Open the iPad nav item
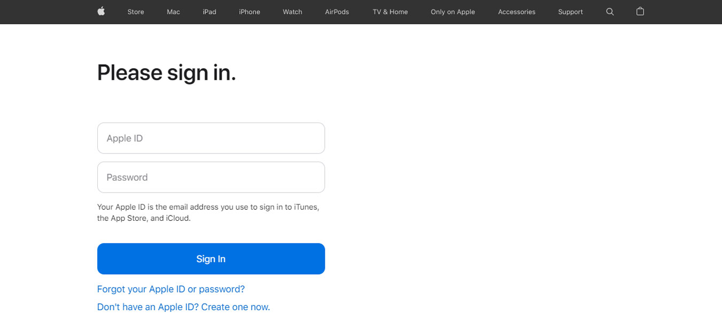Viewport: 722px width, 324px height. point(209,12)
